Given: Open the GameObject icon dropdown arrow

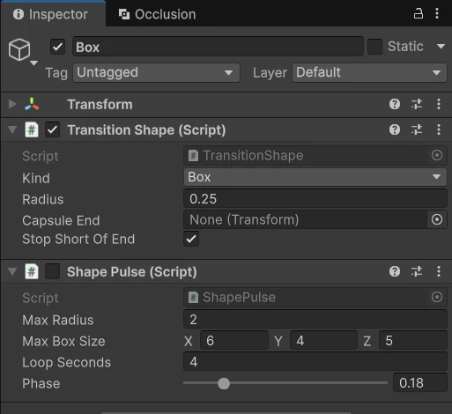Looking at the screenshot, I should point(34,63).
